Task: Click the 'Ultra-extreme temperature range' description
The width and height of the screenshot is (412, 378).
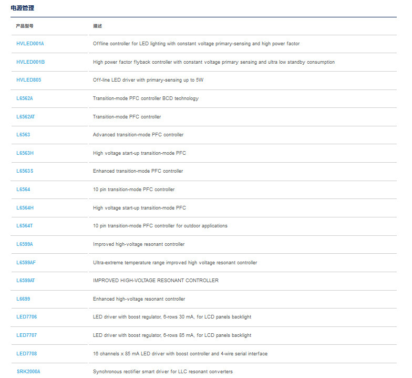Action: (x=175, y=263)
